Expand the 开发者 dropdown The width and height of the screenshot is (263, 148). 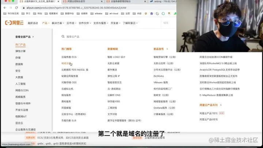coord(115,23)
